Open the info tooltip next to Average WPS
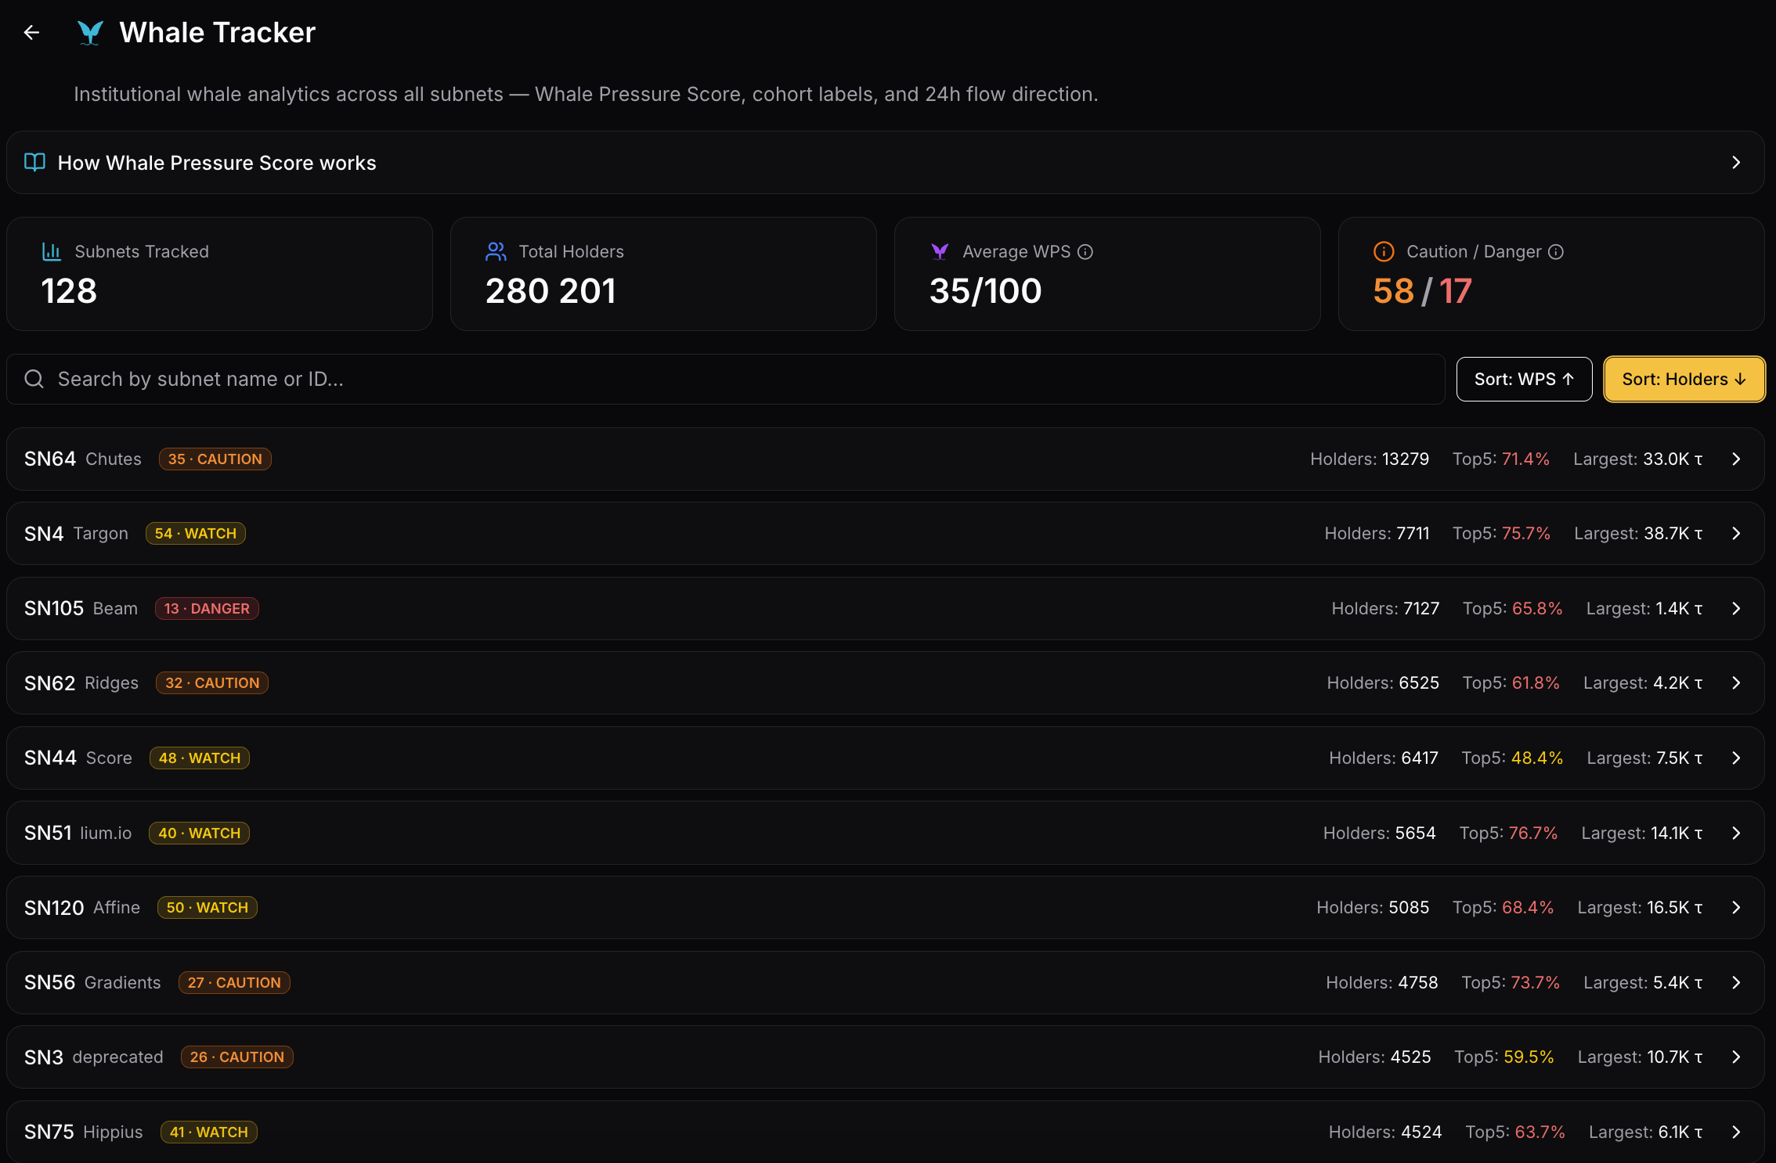 1085,252
